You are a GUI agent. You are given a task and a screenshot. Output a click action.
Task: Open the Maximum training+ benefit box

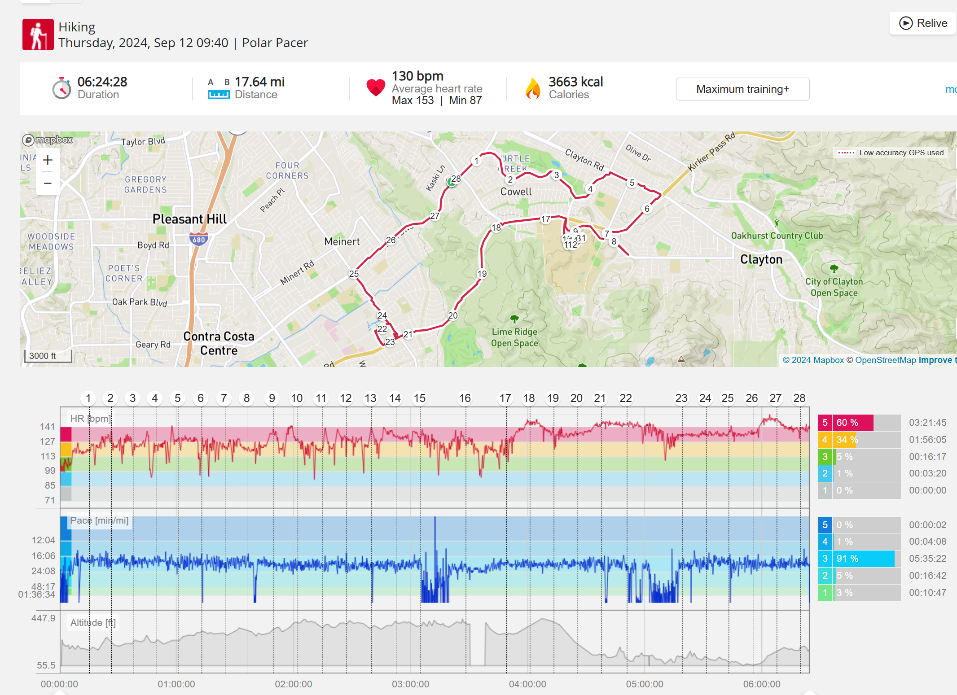[x=742, y=89]
